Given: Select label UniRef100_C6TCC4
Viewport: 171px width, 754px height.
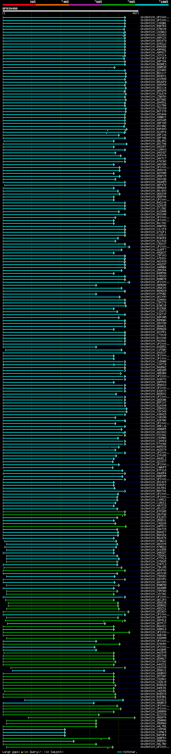Looking at the screenshot, I should pos(153,55).
